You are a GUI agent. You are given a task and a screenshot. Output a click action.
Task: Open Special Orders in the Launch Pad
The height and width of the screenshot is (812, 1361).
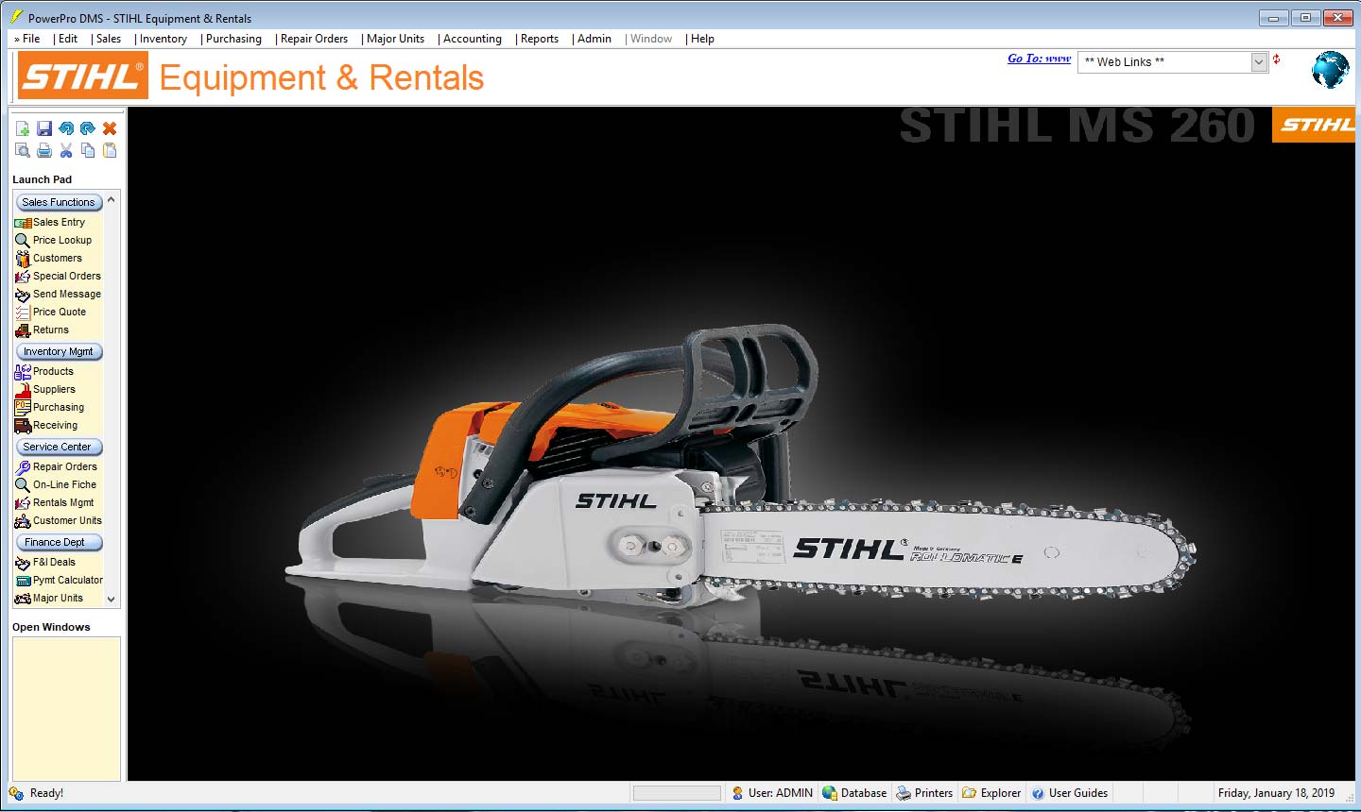pyautogui.click(x=59, y=276)
